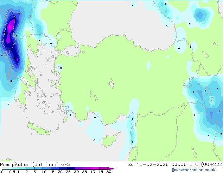Click the '16' precipitation value on map
This screenshot has height=173, width=223.
pyautogui.click(x=19, y=13)
